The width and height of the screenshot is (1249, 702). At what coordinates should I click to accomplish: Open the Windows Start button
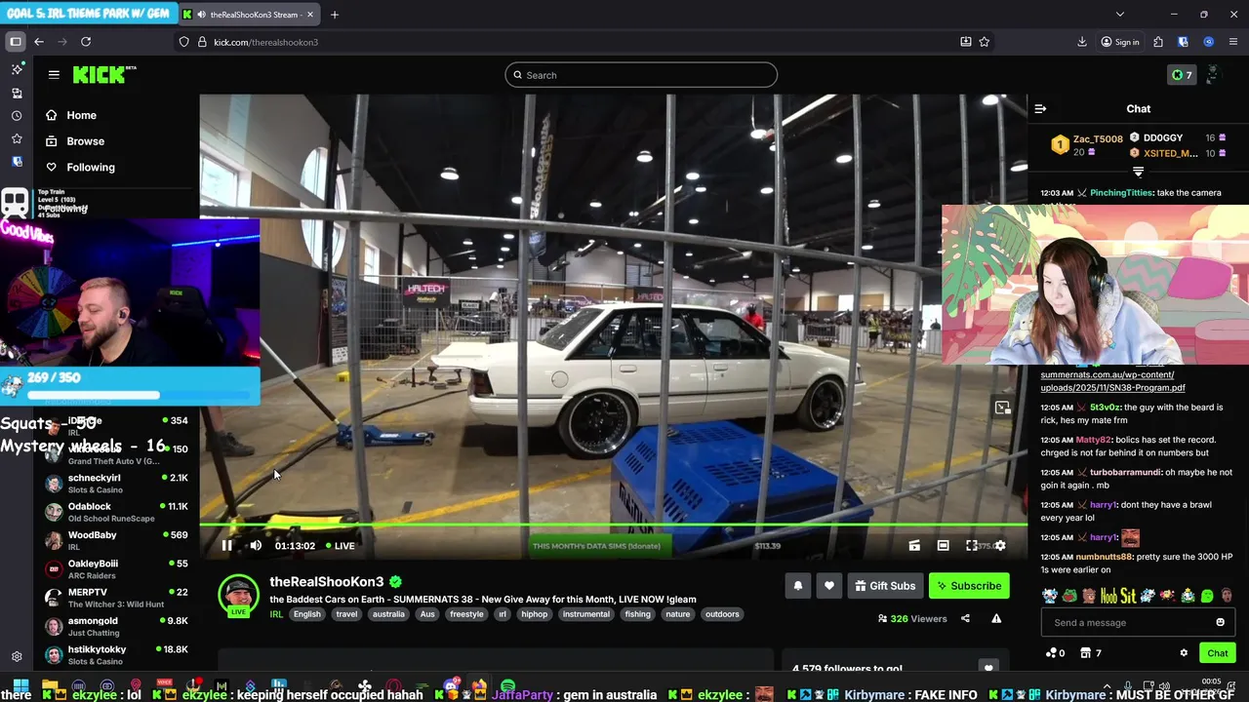[x=20, y=687]
